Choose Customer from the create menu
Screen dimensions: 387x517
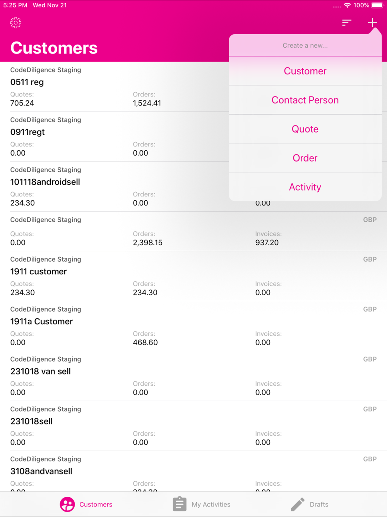click(x=305, y=71)
